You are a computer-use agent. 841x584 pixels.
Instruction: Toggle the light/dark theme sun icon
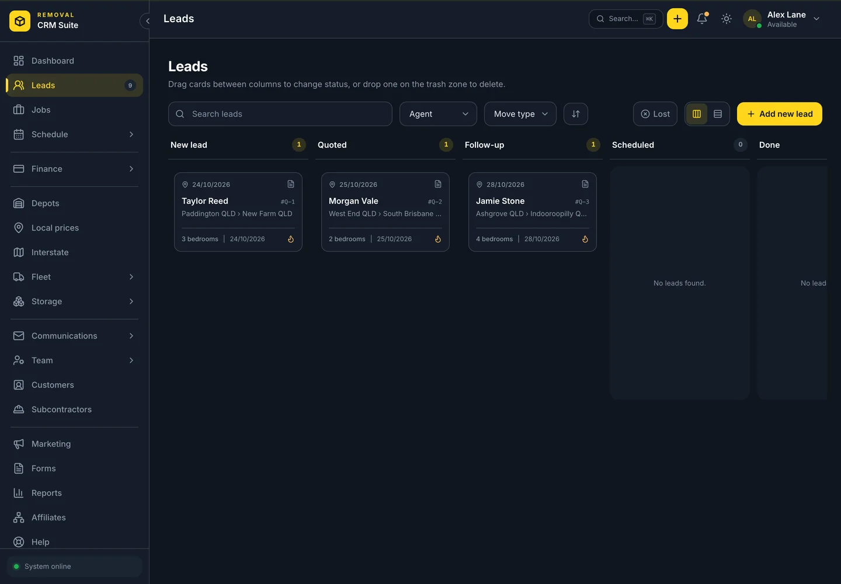point(727,19)
